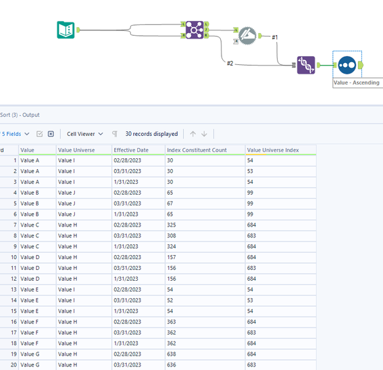Click the Join tool's R input anchor
This screenshot has height=370, width=383.
[183, 36]
